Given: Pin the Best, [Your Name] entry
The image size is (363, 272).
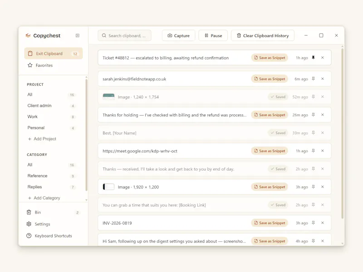Looking at the screenshot, I should tap(313, 133).
